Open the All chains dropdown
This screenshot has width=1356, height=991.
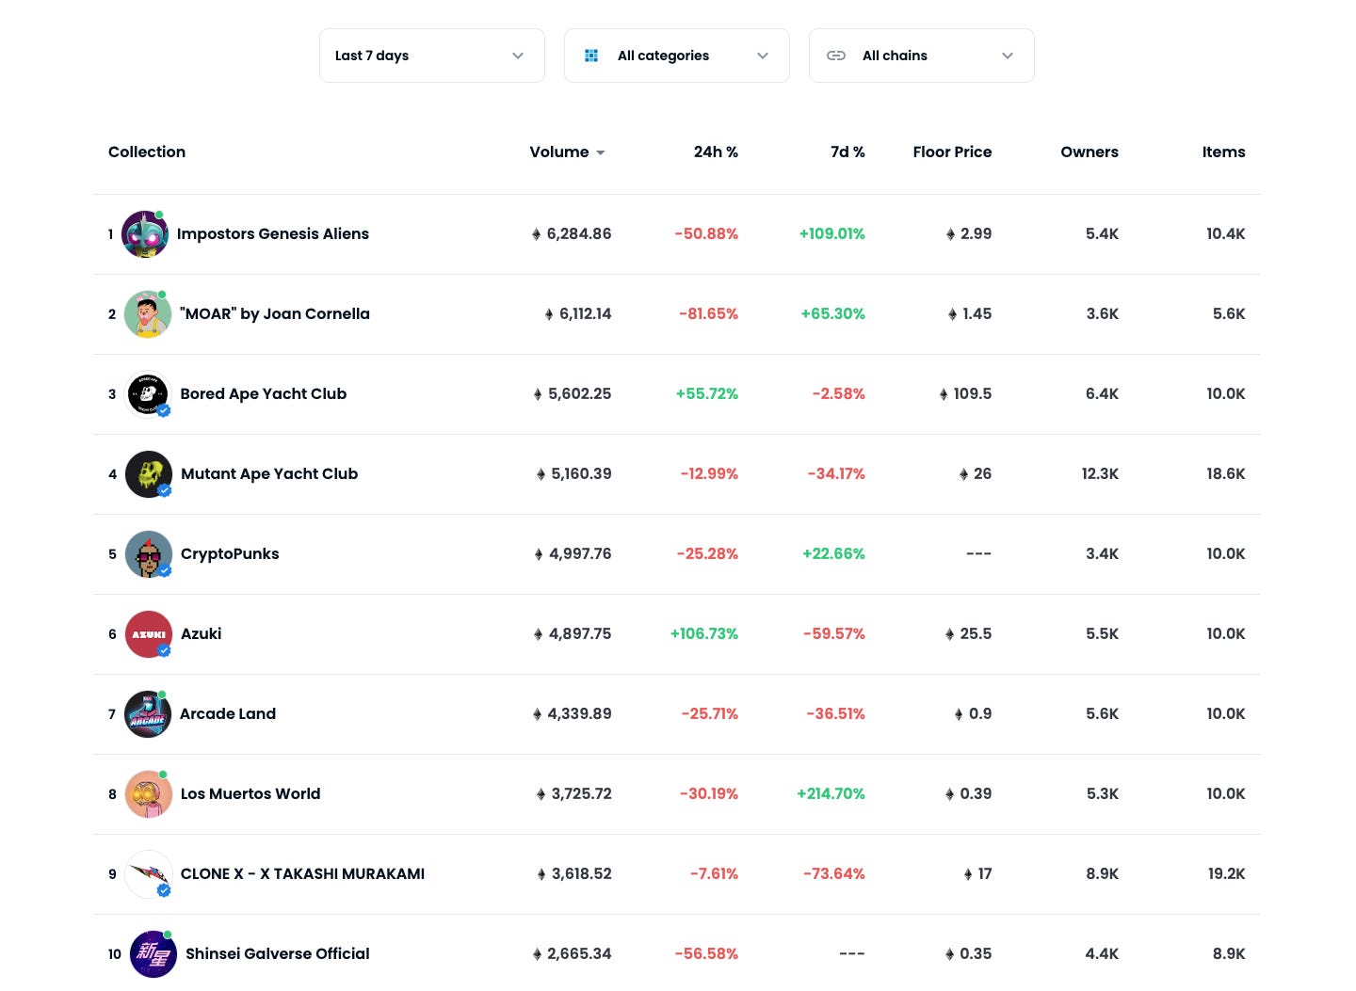tap(922, 56)
